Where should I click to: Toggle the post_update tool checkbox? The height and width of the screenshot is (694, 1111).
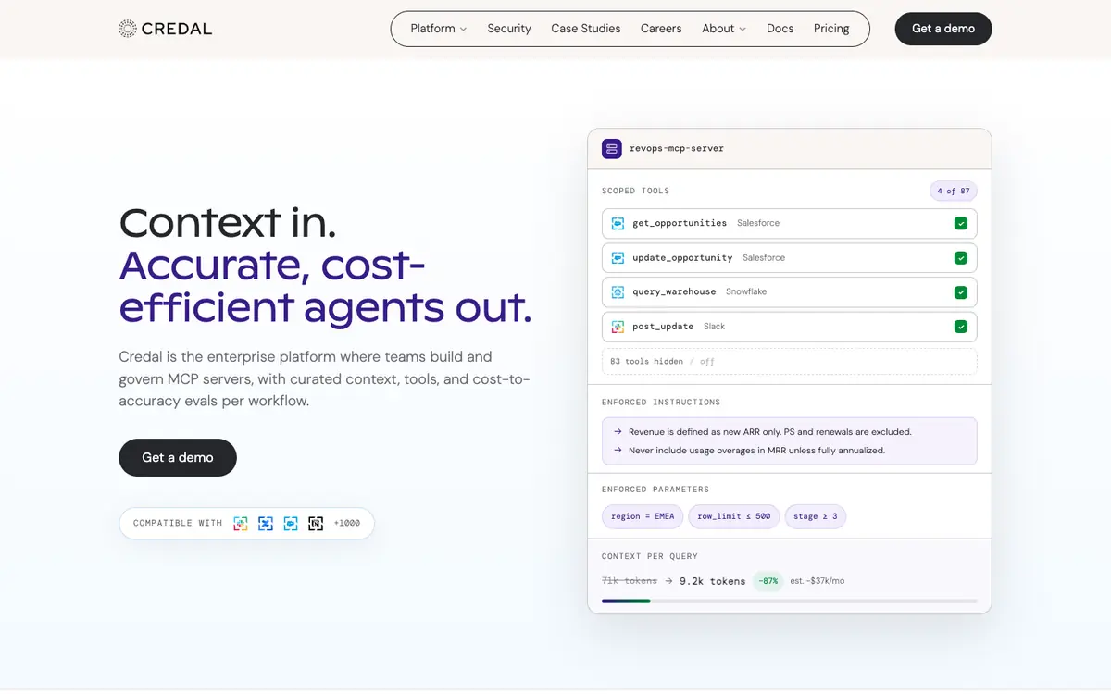[x=961, y=327]
